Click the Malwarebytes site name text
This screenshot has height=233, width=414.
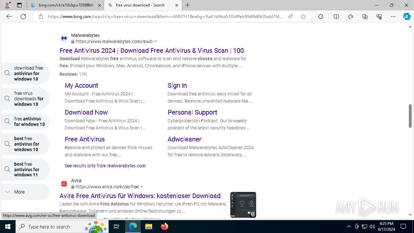(x=85, y=35)
